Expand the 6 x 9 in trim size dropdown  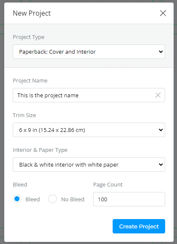click(89, 130)
